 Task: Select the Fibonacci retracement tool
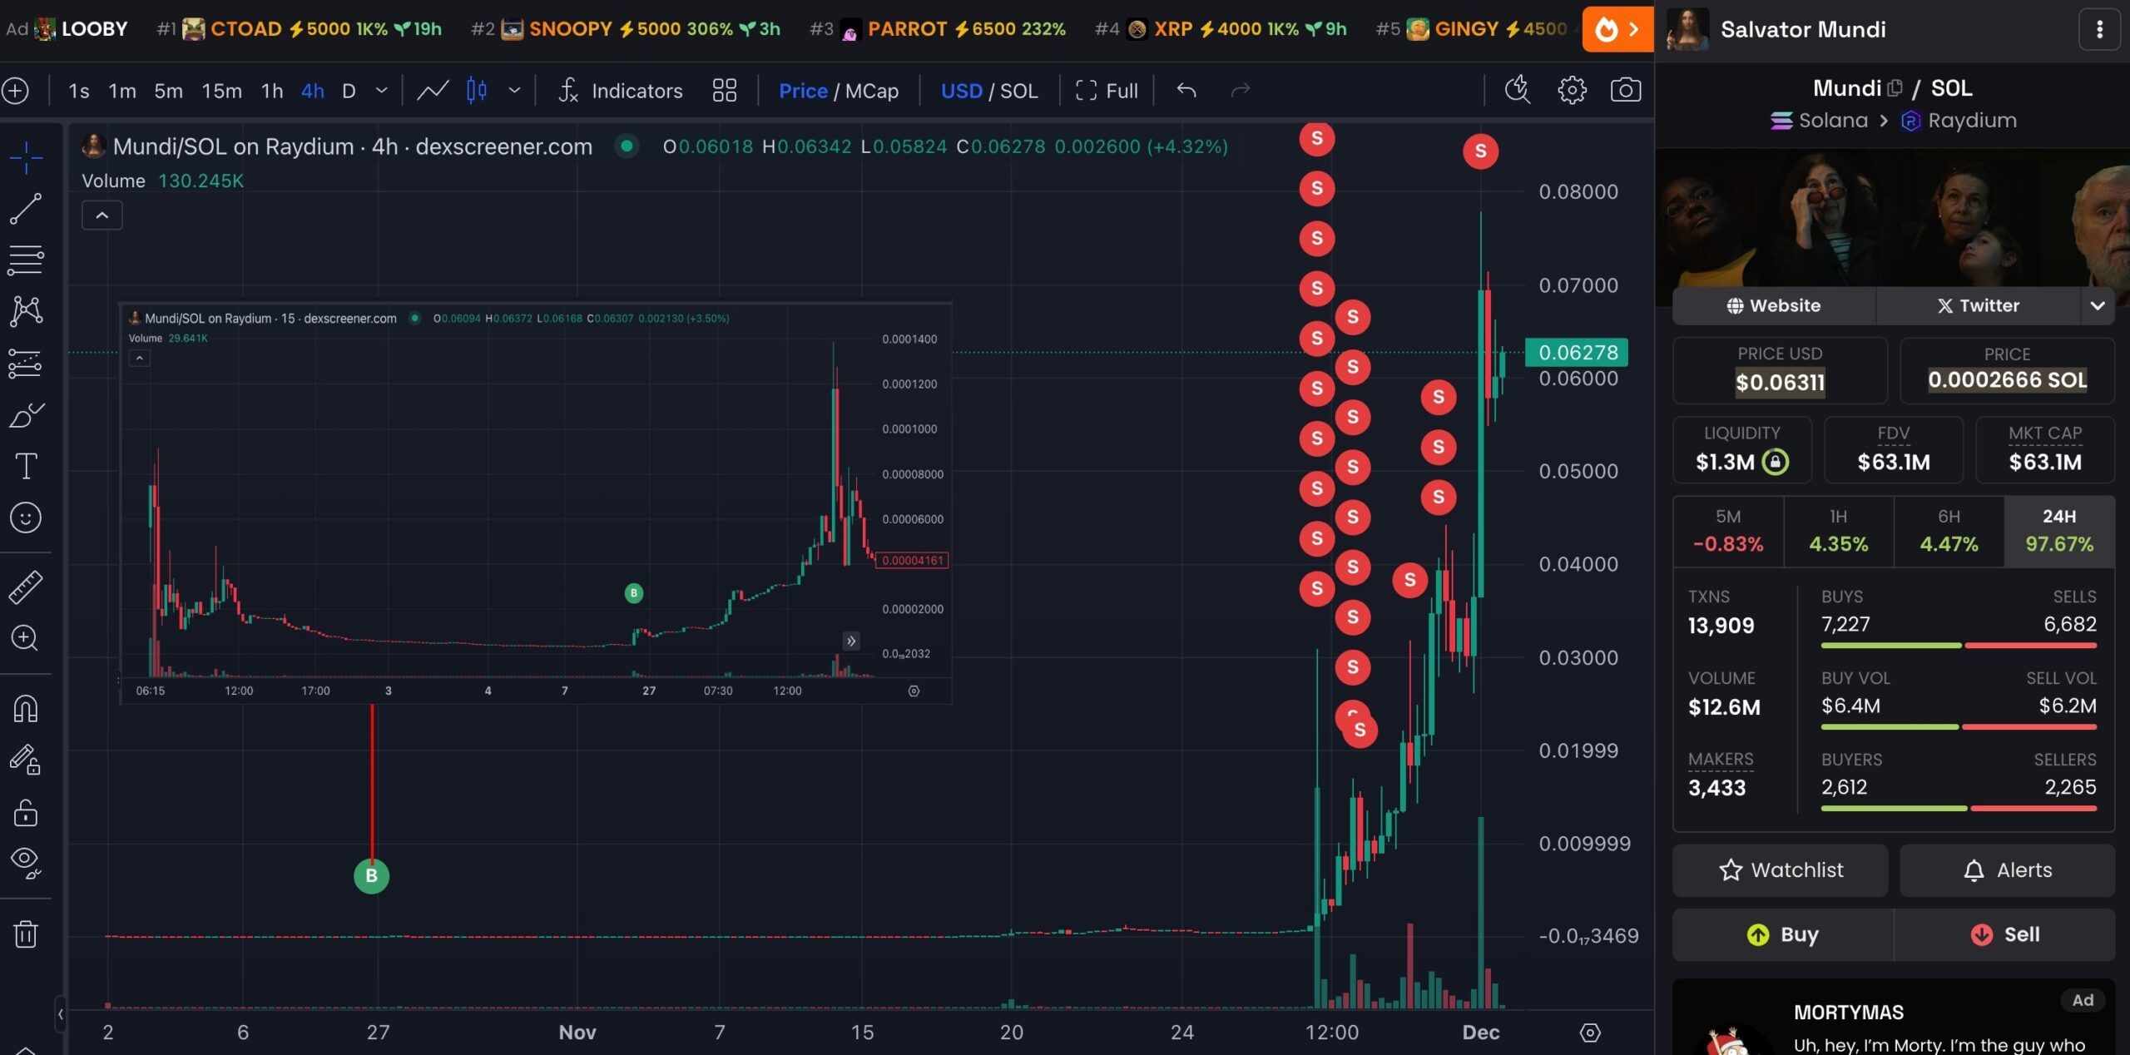(x=26, y=260)
